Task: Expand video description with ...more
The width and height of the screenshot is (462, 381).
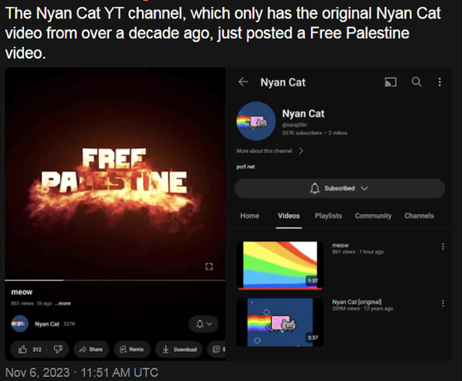Action: 63,303
